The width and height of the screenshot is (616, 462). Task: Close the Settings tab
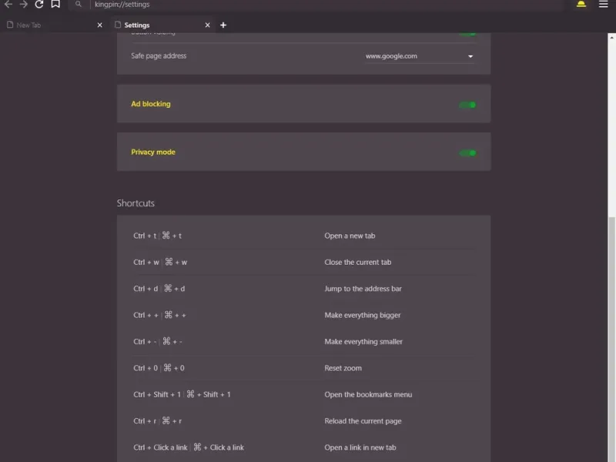207,25
